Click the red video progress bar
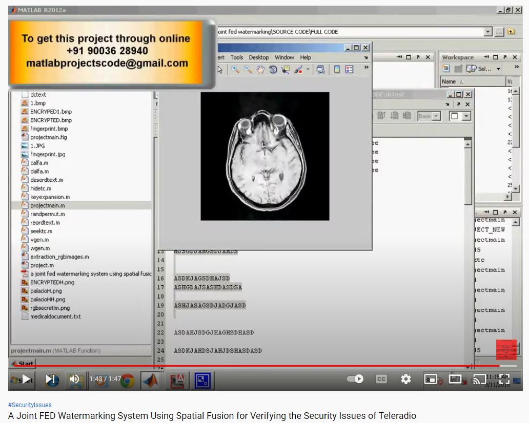 (256, 366)
